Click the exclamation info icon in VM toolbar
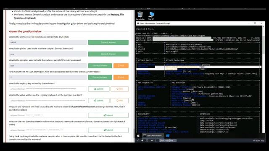Screen dimensions: 269x151 pos(156,141)
